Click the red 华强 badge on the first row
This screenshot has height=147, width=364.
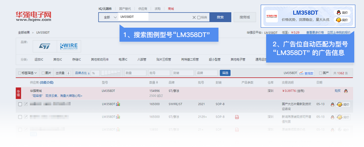[18, 93]
